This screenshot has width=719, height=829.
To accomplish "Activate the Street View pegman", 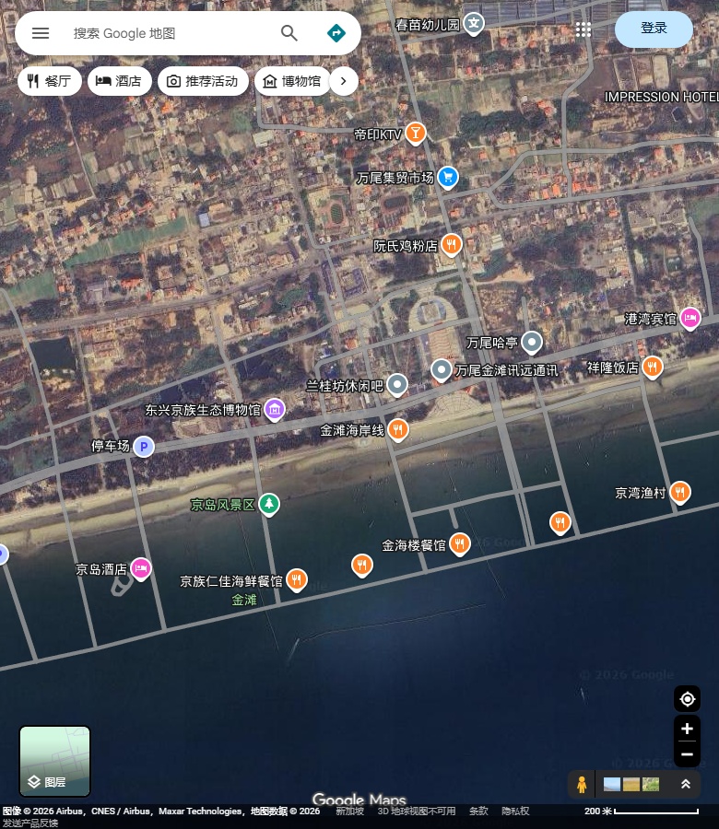I will tap(582, 784).
